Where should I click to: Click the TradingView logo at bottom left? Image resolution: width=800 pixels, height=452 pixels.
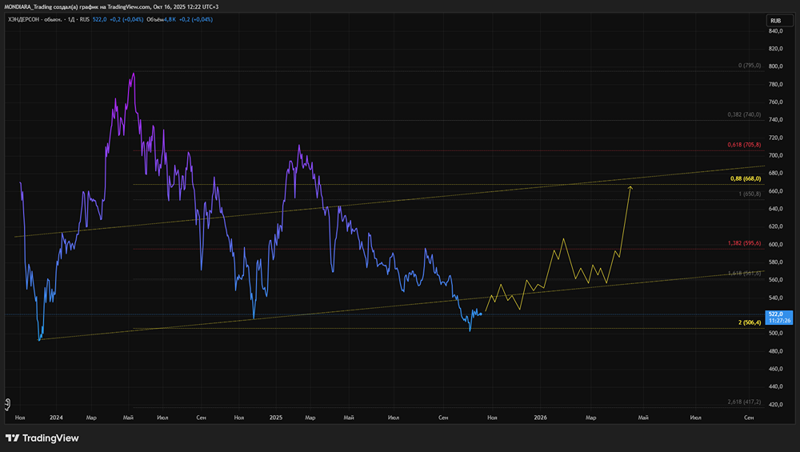42,438
